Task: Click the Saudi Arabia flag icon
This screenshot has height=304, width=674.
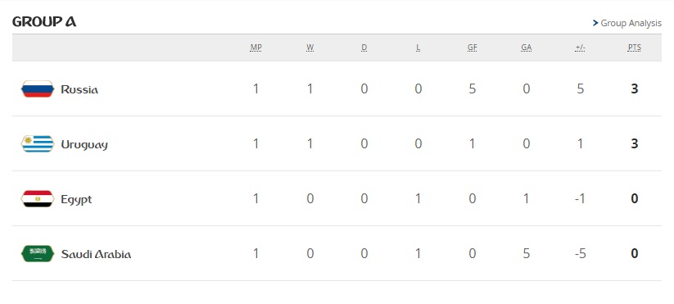Action: (x=38, y=254)
